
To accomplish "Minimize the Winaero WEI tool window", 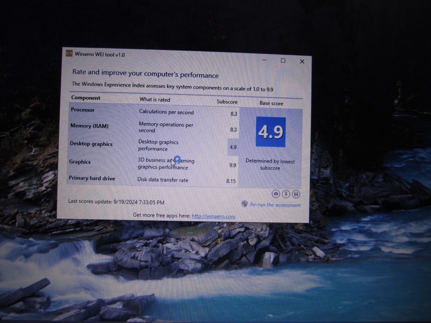I will pos(264,60).
